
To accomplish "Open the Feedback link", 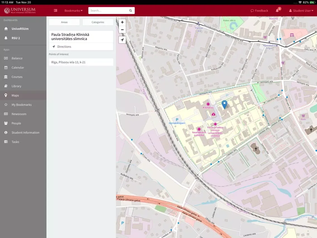I will pyautogui.click(x=259, y=11).
